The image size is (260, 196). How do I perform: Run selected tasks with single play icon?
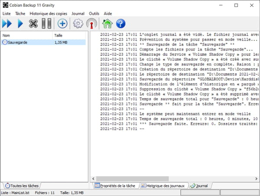20,23
